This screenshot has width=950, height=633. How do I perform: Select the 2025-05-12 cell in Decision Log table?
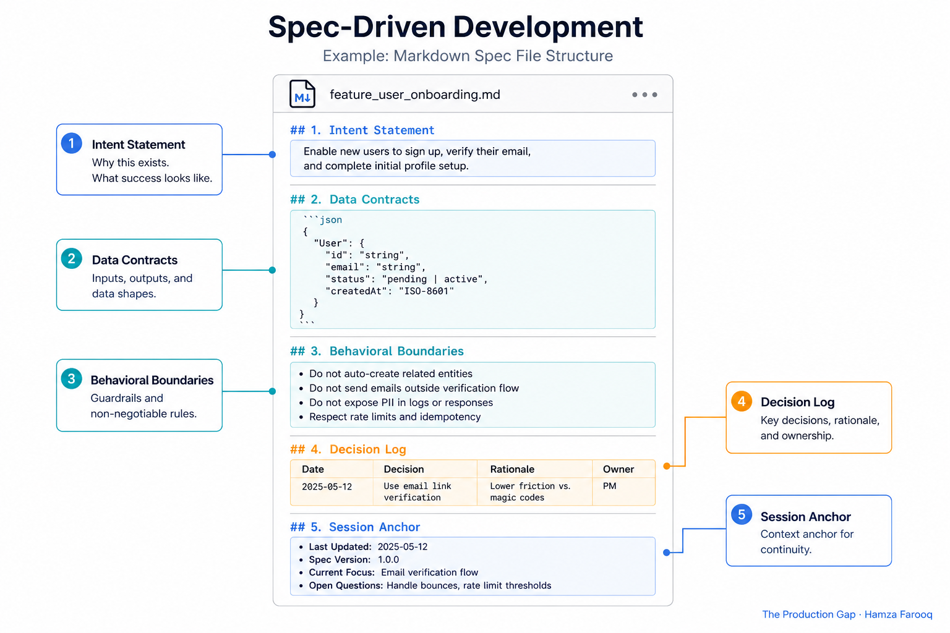coord(327,486)
